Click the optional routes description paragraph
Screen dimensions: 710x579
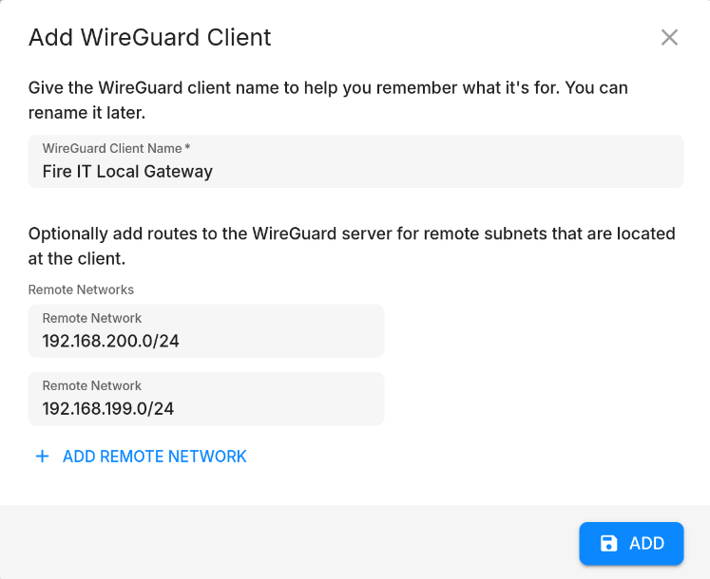(352, 246)
